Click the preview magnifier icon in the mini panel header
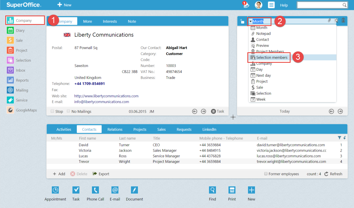 point(336,20)
